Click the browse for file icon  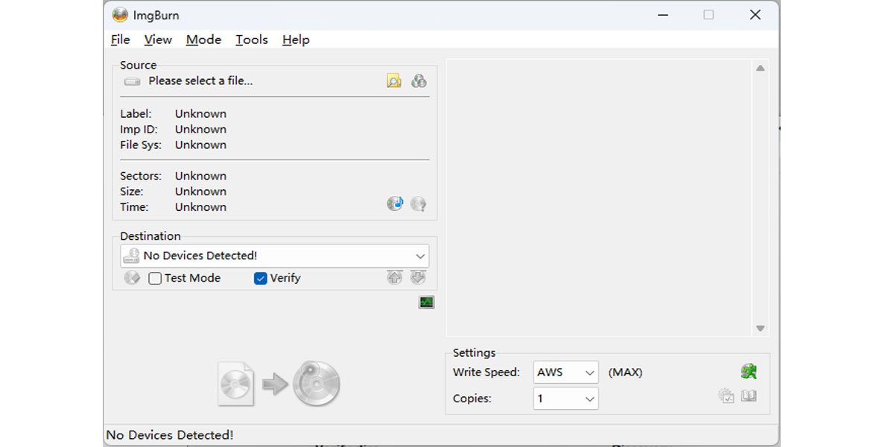[394, 80]
